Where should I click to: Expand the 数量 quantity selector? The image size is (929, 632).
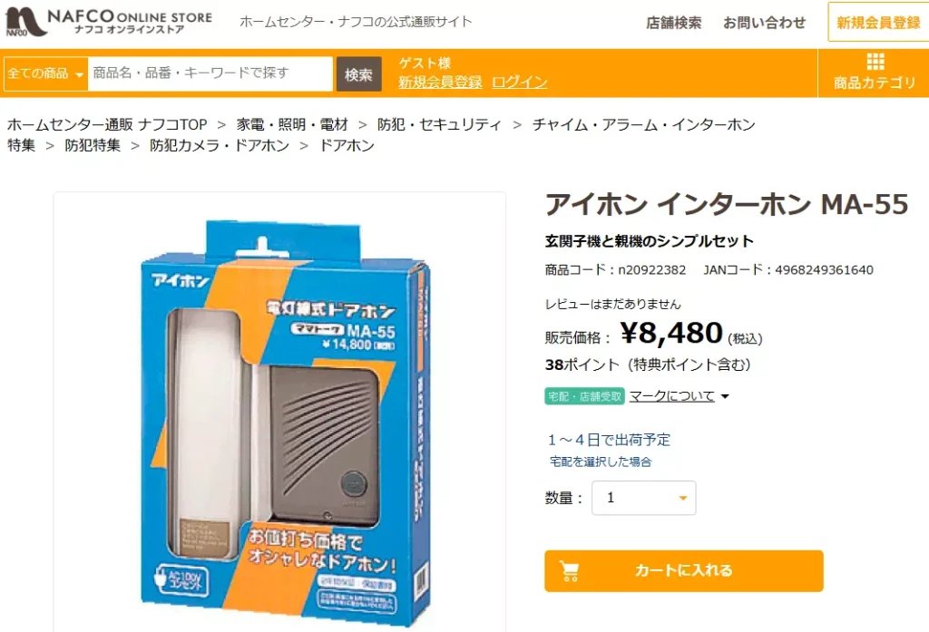pyautogui.click(x=643, y=498)
